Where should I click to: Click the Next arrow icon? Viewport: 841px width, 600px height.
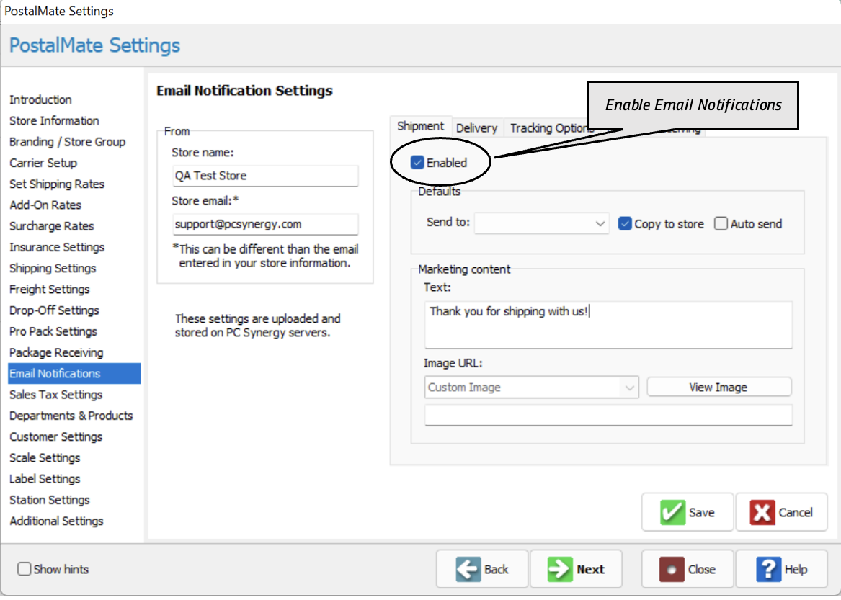[561, 568]
